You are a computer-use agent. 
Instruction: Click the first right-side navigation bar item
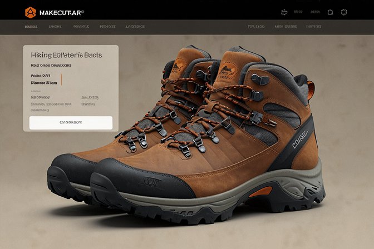click(x=256, y=26)
